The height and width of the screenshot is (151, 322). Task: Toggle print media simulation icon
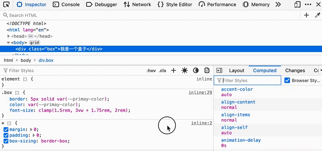[207, 71]
